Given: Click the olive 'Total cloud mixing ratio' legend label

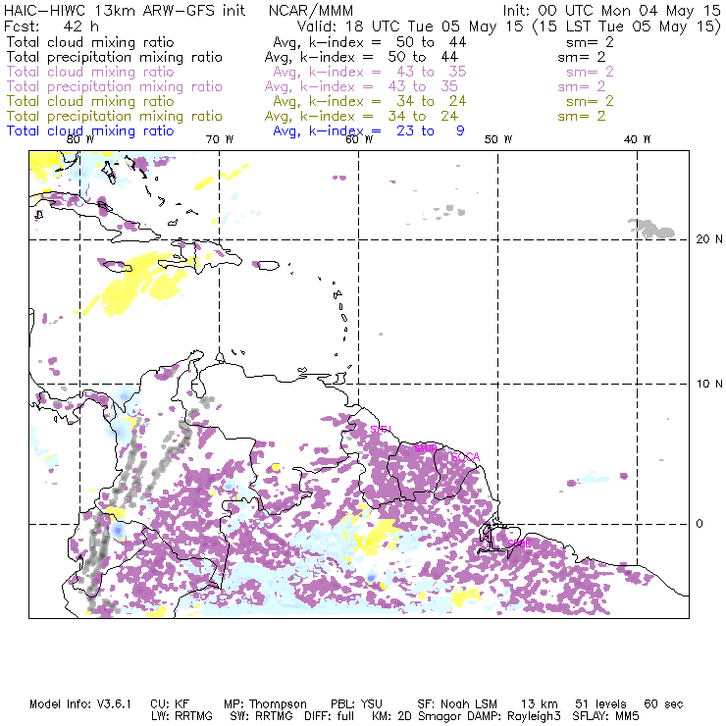Looking at the screenshot, I should pos(90,101).
